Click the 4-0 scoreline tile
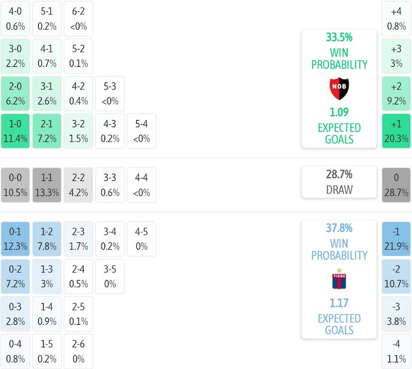 16,19
